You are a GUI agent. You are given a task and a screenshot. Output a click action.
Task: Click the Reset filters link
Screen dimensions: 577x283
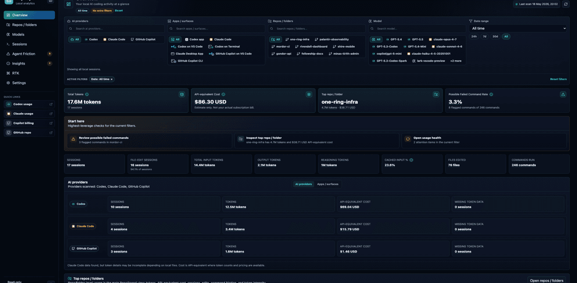point(558,79)
